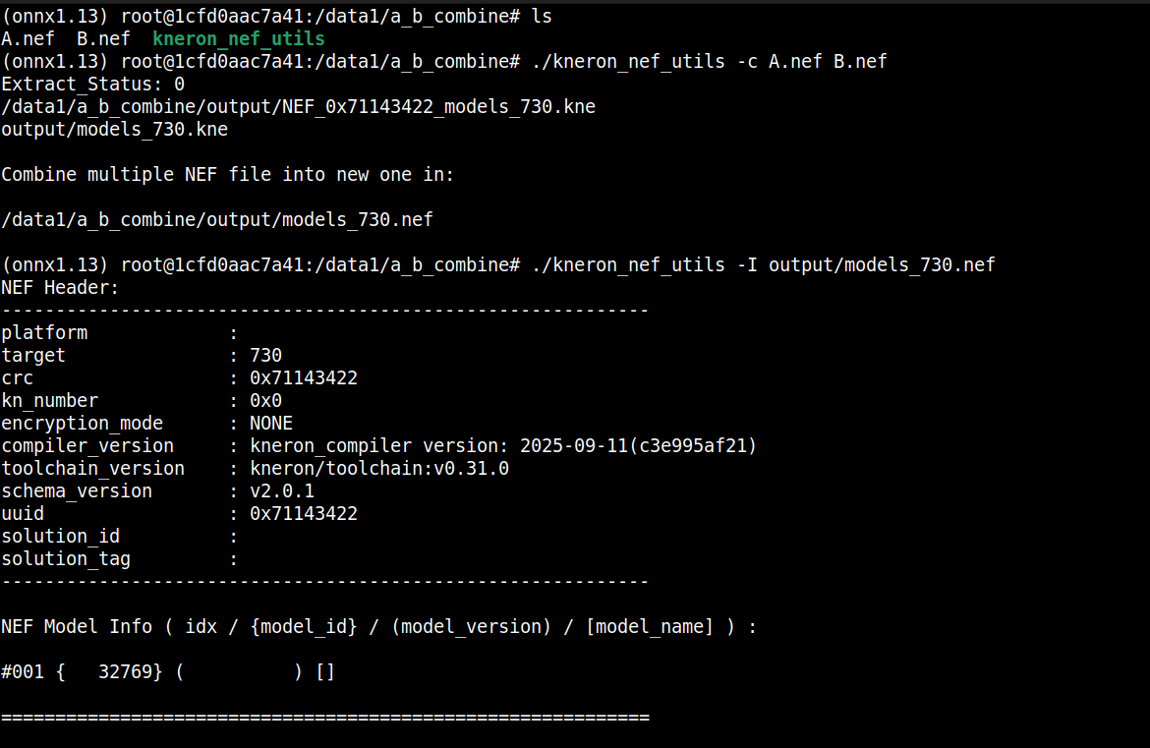Click the NEF_0x71143422_models_730.kne output path
The image size is (1150, 748).
(x=298, y=106)
